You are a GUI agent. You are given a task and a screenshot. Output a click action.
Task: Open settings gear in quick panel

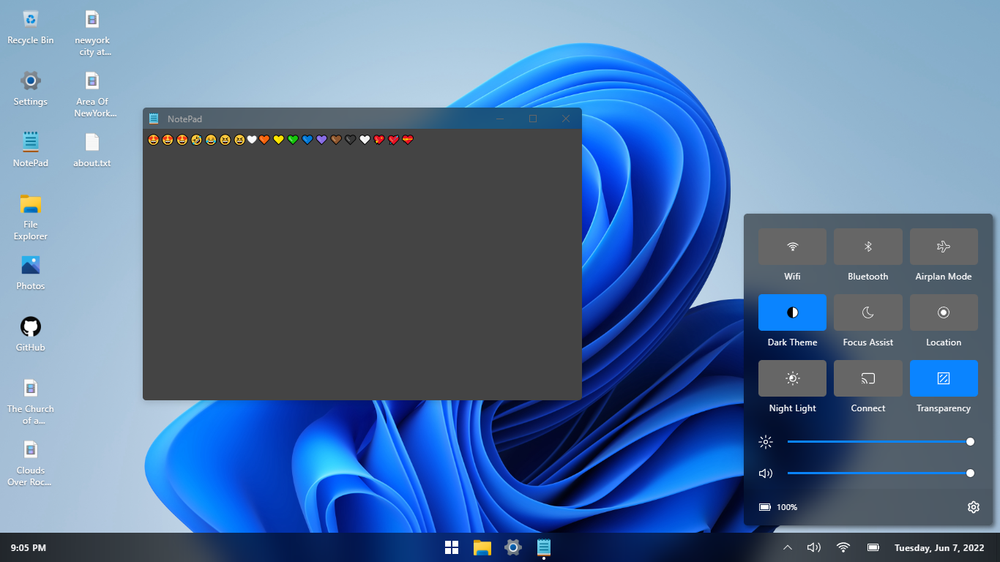pyautogui.click(x=973, y=507)
